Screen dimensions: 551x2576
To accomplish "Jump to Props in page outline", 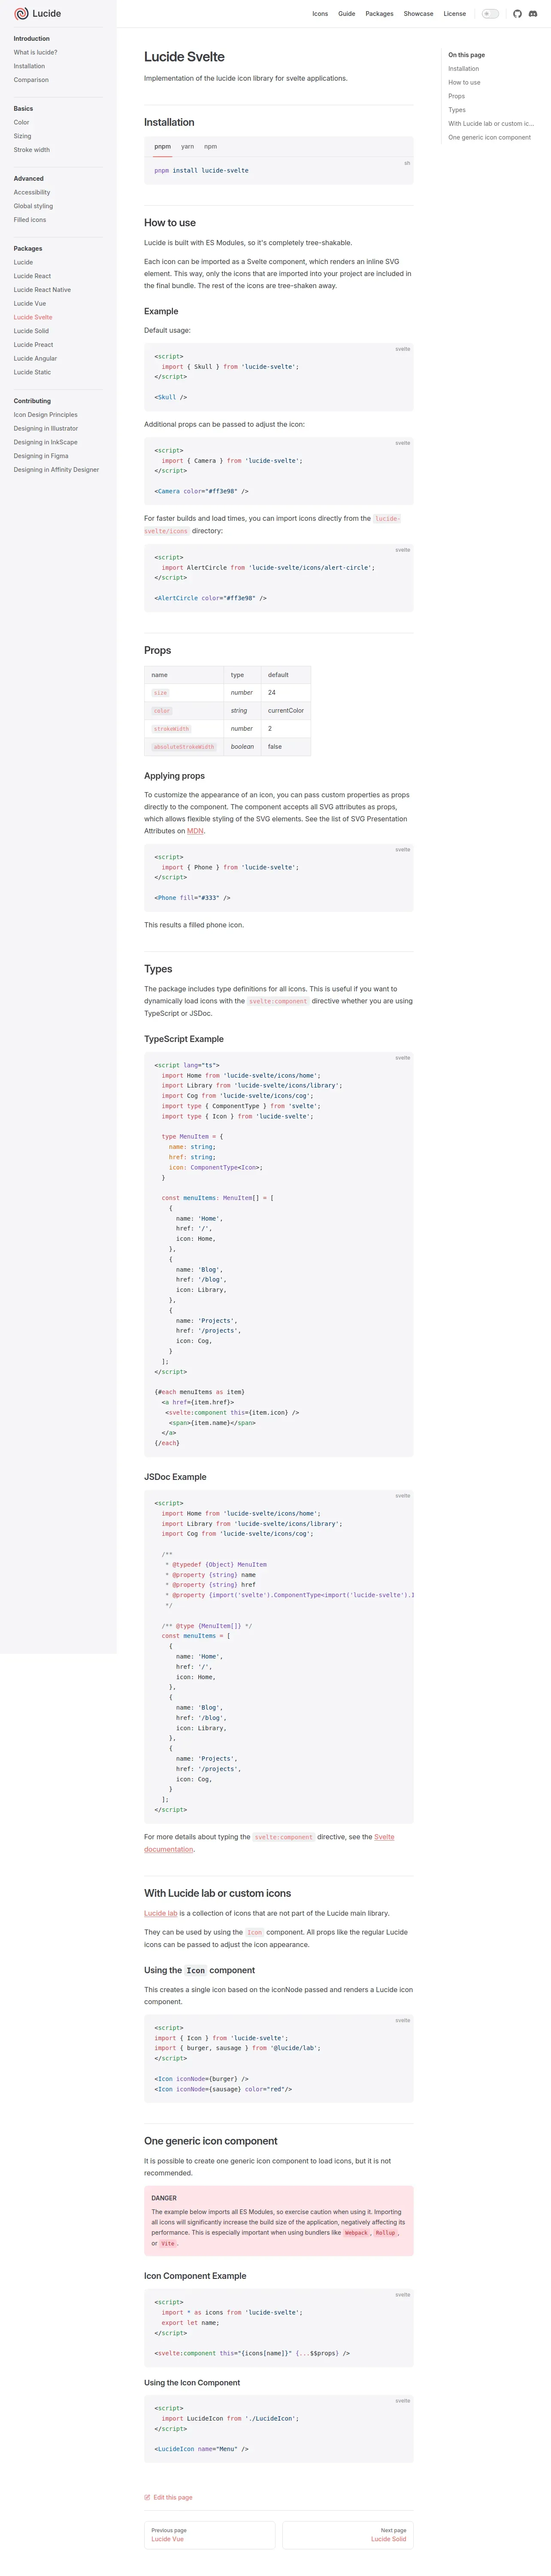I will (x=456, y=96).
